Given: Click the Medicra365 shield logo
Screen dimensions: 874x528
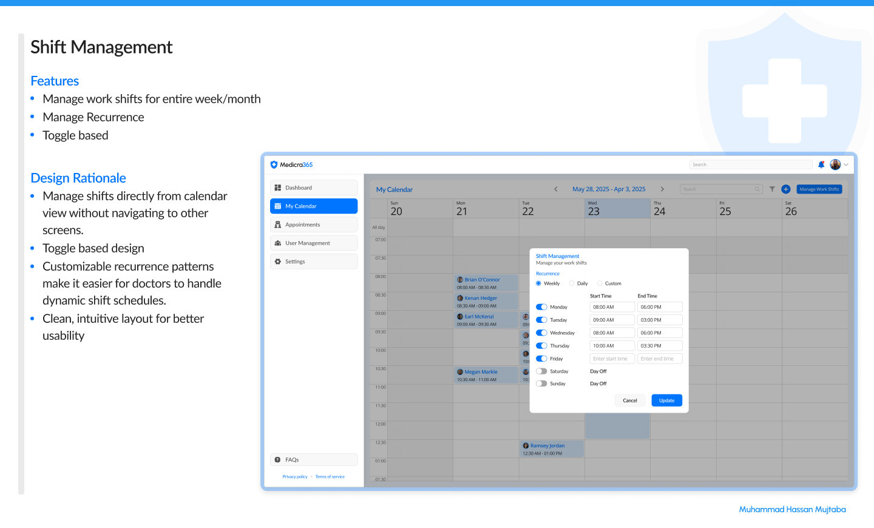Looking at the screenshot, I should [x=274, y=164].
